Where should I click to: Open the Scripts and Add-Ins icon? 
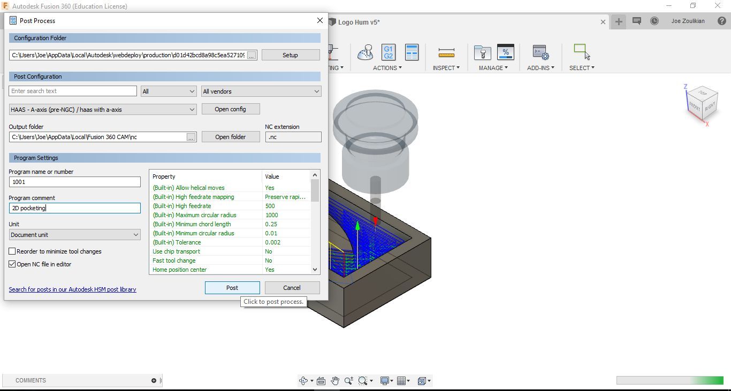coord(540,52)
